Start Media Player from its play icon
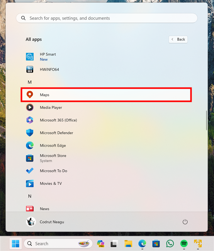 30,107
